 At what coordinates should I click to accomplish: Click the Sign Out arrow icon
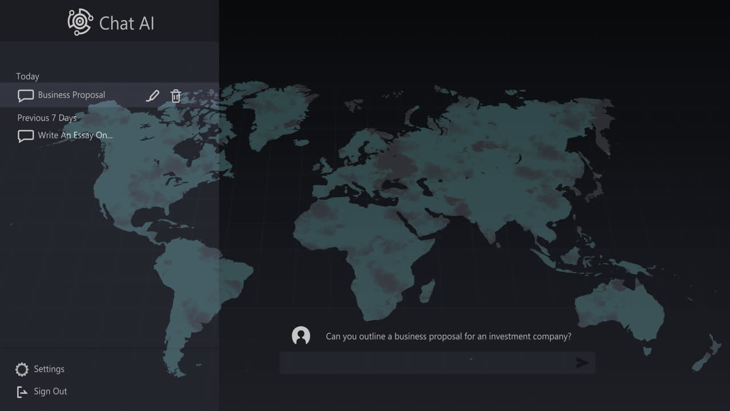(x=22, y=391)
